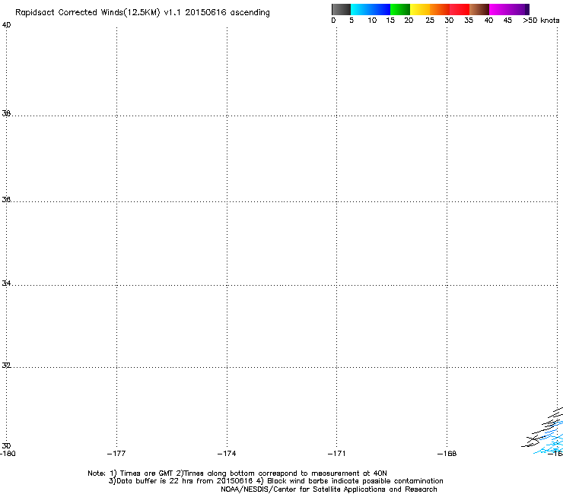Viewport: 563px width, 494px height.
Task: Click the black wind barbs cluster
Action: (542, 427)
